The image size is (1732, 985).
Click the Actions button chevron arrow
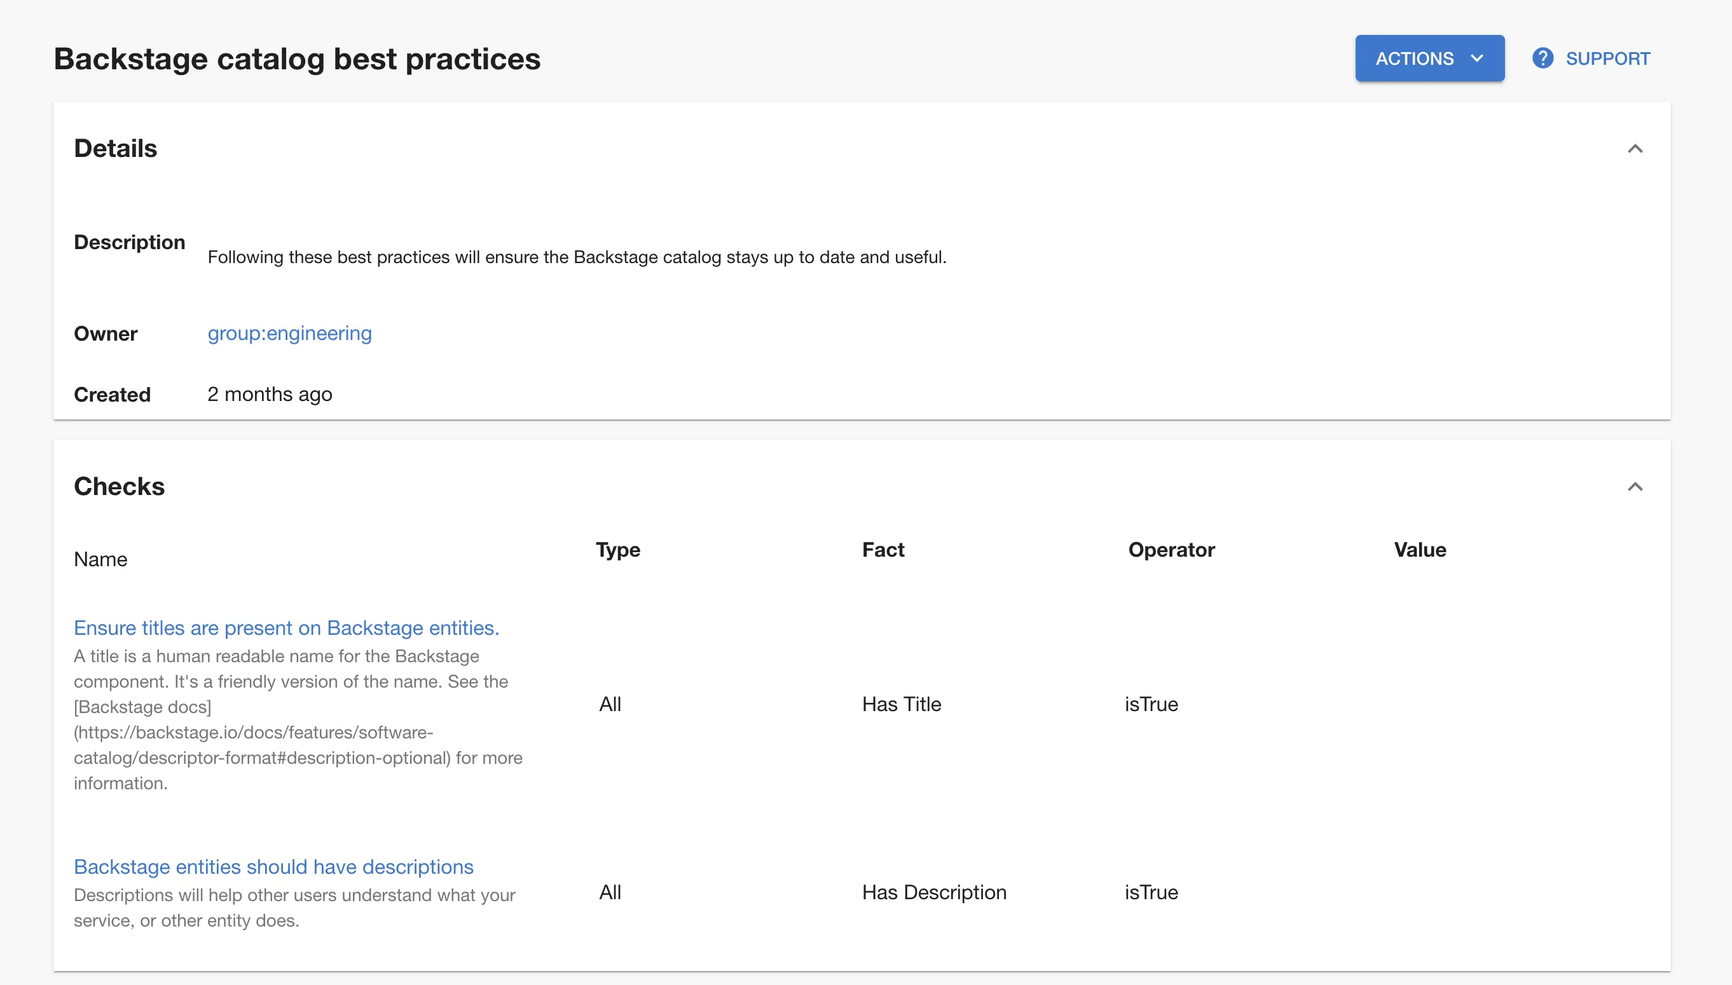coord(1478,59)
